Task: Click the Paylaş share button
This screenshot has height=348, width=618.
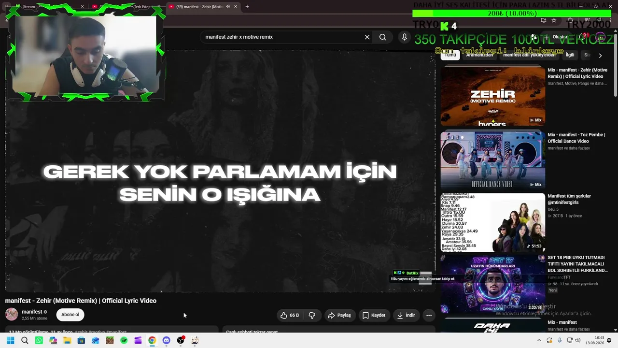Action: 339,315
